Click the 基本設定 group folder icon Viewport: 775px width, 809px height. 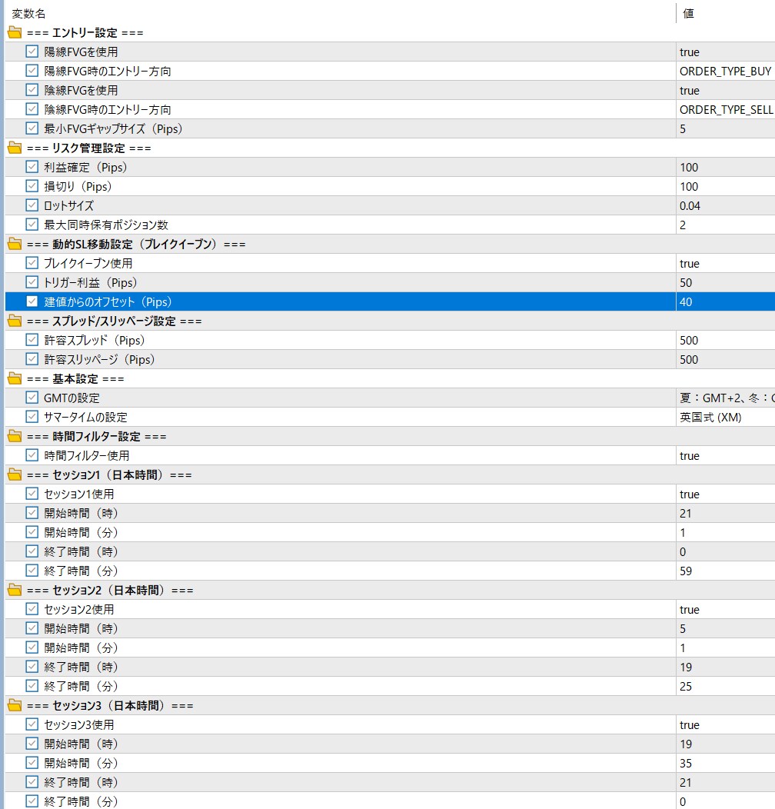[15, 378]
